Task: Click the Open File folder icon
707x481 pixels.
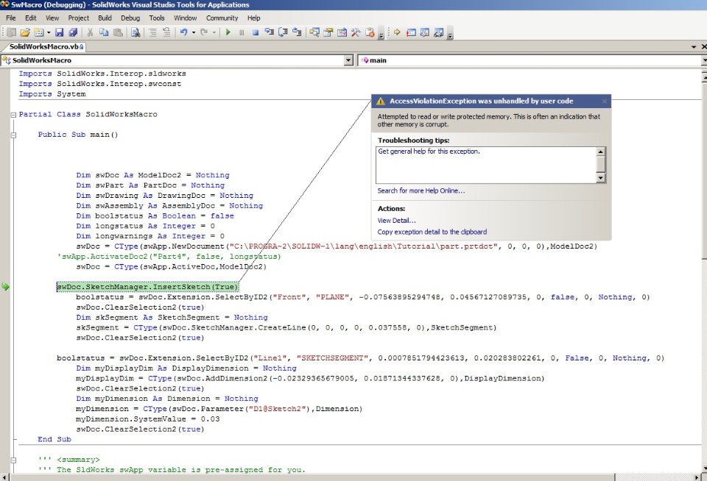Action: [x=25, y=32]
